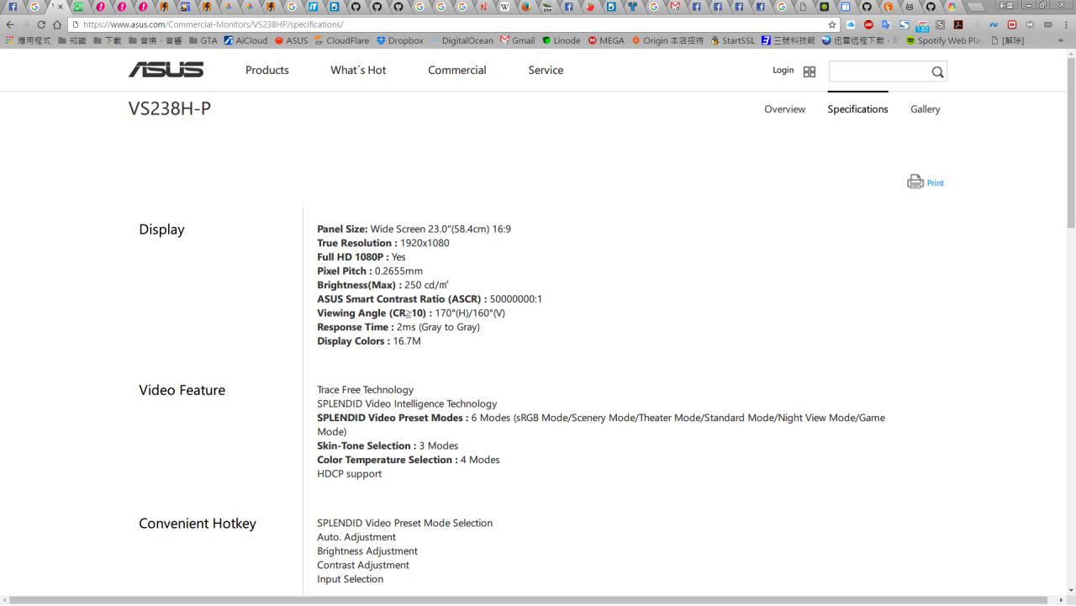Click the search magnifier icon
The image size is (1076, 606).
coord(937,72)
